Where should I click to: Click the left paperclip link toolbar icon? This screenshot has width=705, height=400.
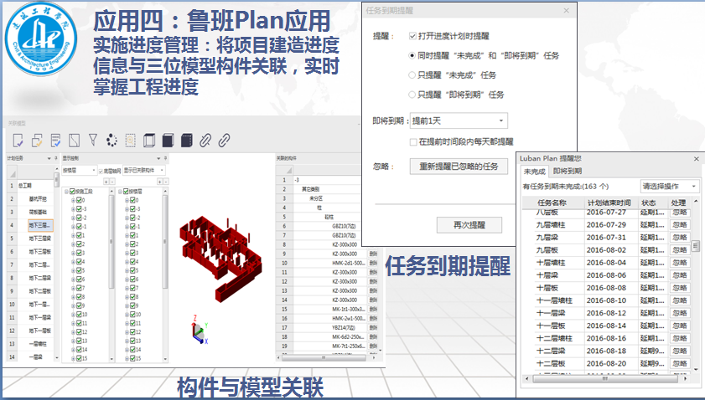point(205,141)
